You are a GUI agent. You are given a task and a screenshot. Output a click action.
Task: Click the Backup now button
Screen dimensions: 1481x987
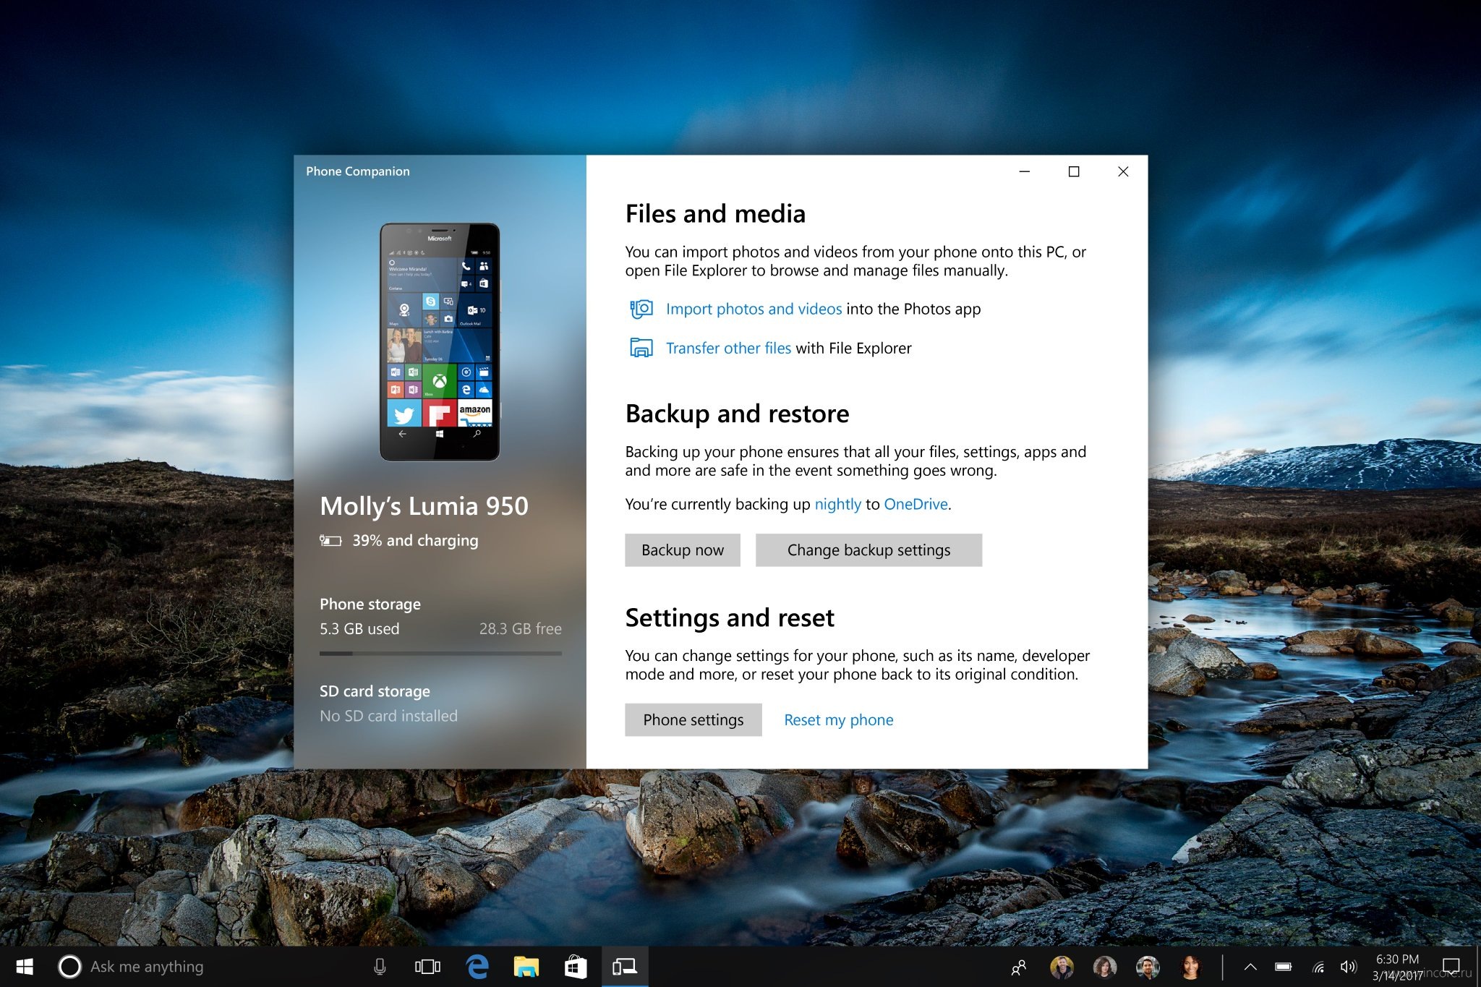683,550
